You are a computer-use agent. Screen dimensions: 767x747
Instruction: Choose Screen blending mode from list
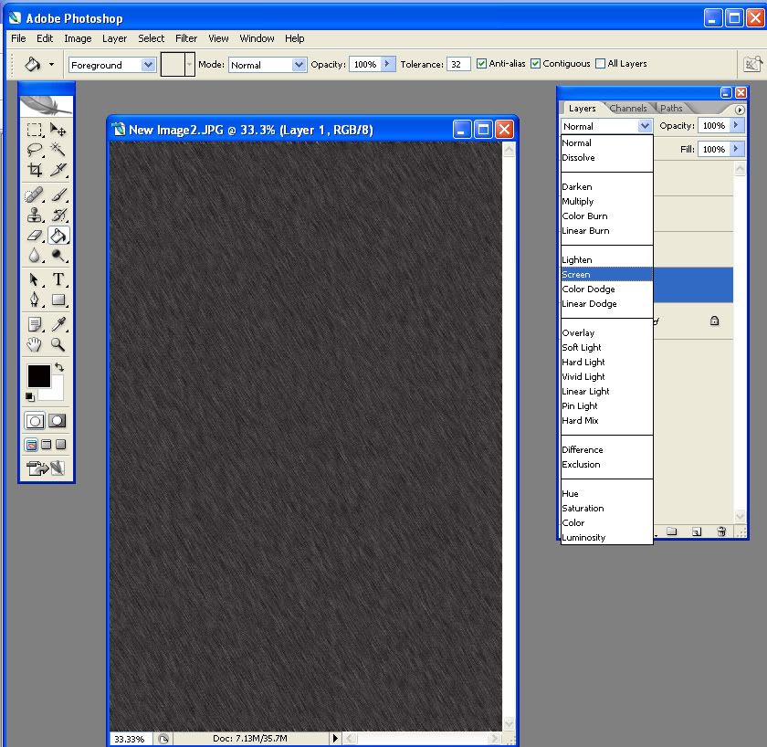tap(577, 275)
